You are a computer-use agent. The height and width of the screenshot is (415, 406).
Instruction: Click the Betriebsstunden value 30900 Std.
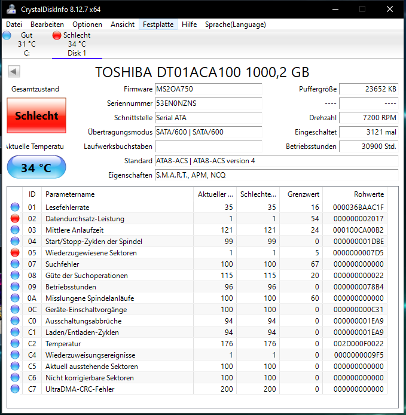pos(369,146)
